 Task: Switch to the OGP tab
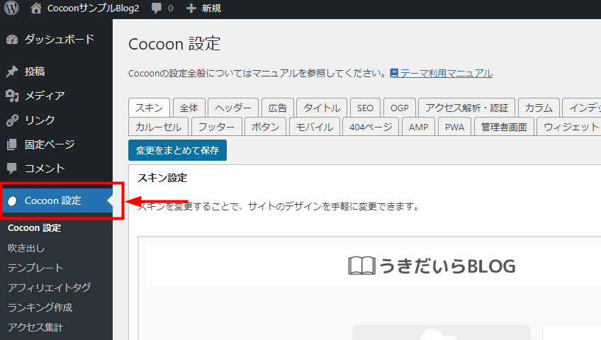pyautogui.click(x=400, y=108)
